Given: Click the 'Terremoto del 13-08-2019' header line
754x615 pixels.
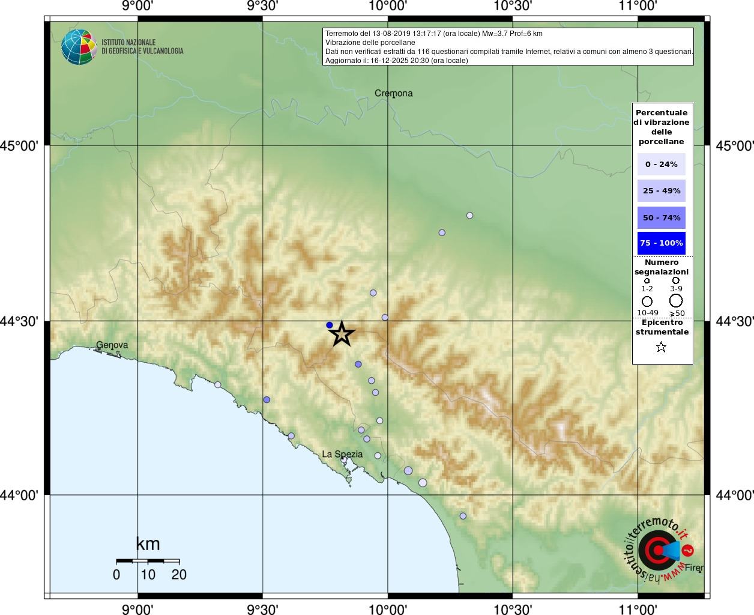Looking at the screenshot, I should point(434,34).
